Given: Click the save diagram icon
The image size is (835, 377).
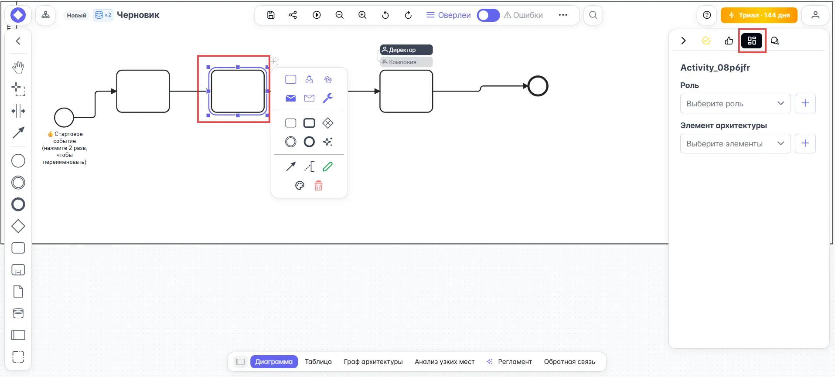Looking at the screenshot, I should (x=271, y=15).
